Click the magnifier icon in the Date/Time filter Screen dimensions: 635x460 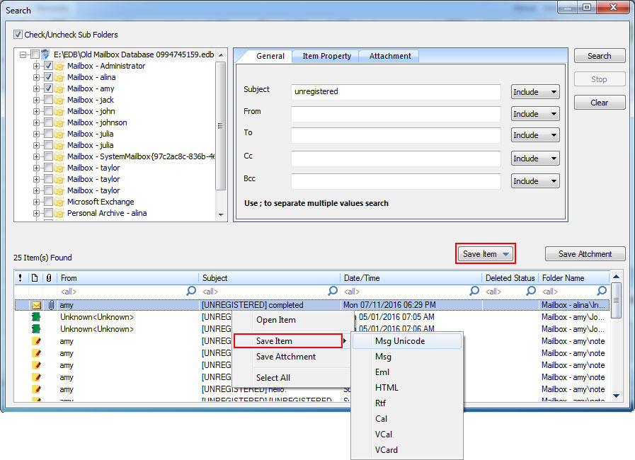point(474,291)
